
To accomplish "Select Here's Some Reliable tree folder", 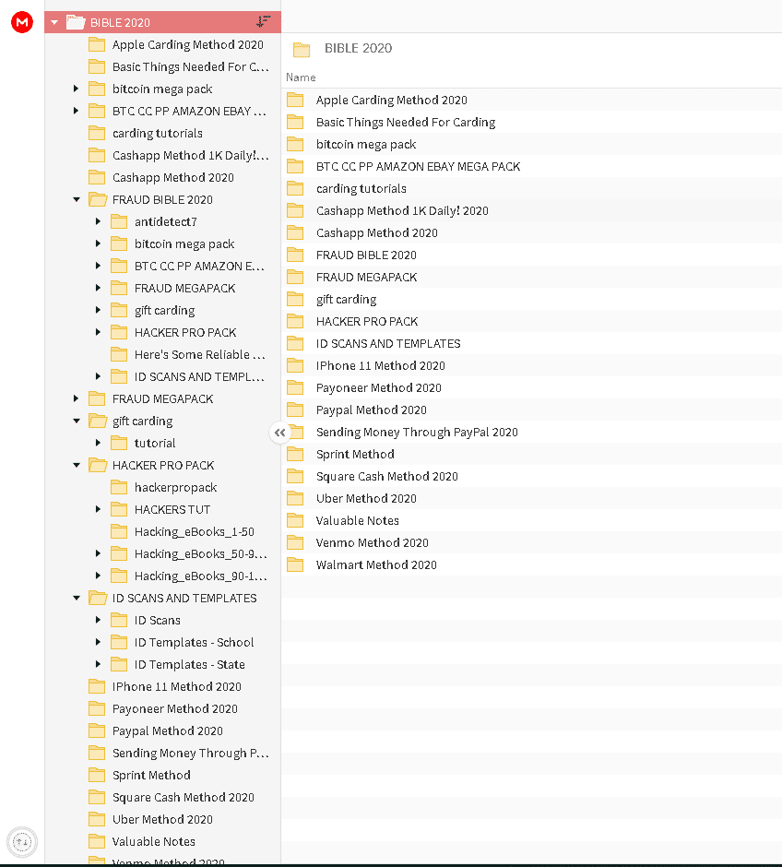I will pyautogui.click(x=199, y=354).
